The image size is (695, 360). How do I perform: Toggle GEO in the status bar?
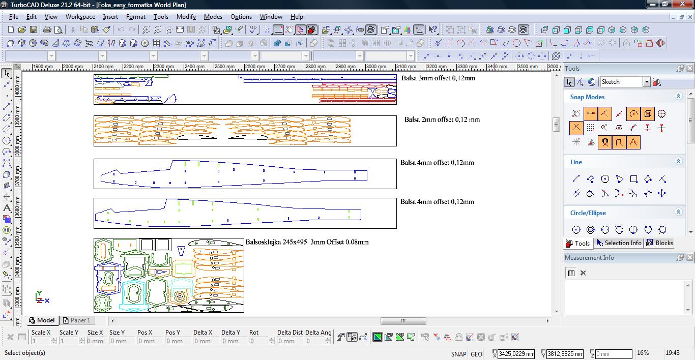click(476, 354)
